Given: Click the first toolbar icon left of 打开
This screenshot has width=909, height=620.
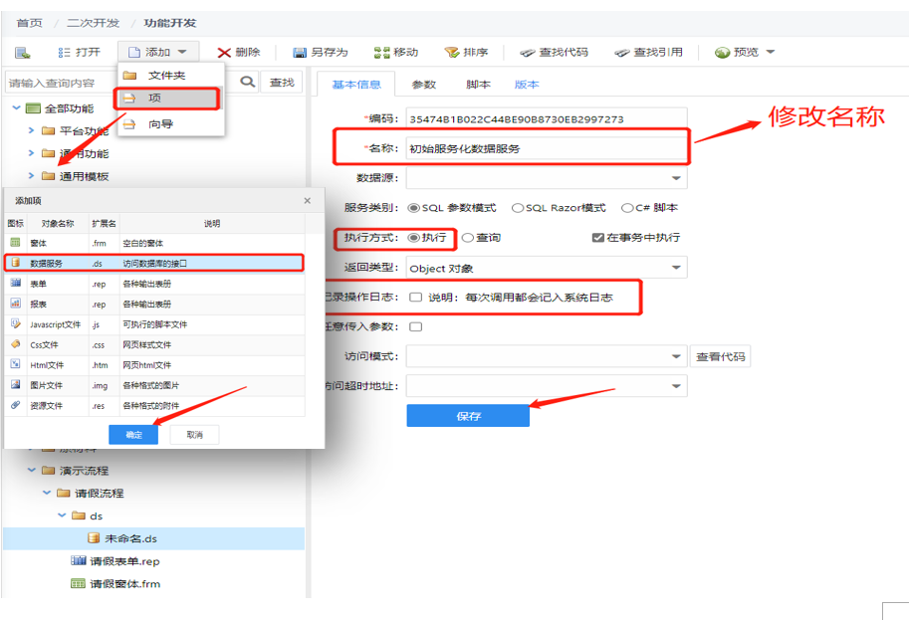Looking at the screenshot, I should point(23,53).
